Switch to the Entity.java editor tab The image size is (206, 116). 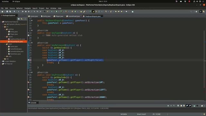[46, 16]
